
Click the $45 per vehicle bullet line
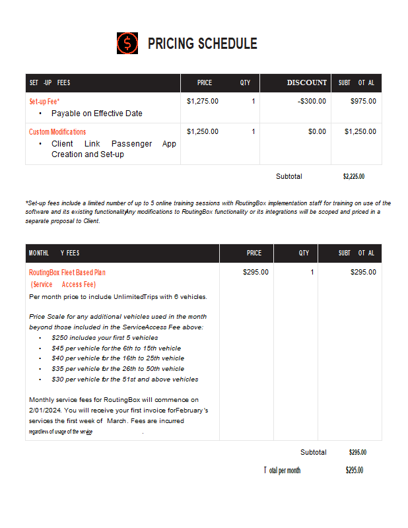coord(116,348)
